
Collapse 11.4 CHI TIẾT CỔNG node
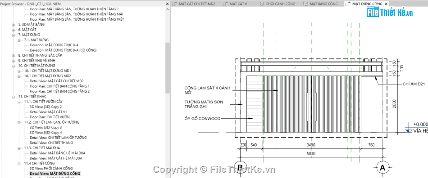coord(19,164)
